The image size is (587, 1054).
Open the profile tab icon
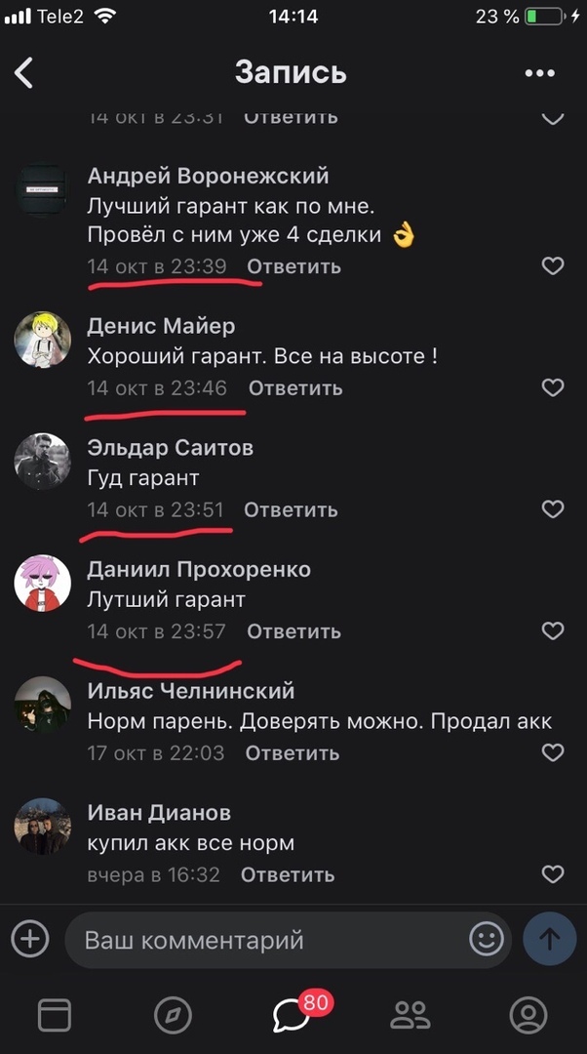pyautogui.click(x=528, y=1014)
